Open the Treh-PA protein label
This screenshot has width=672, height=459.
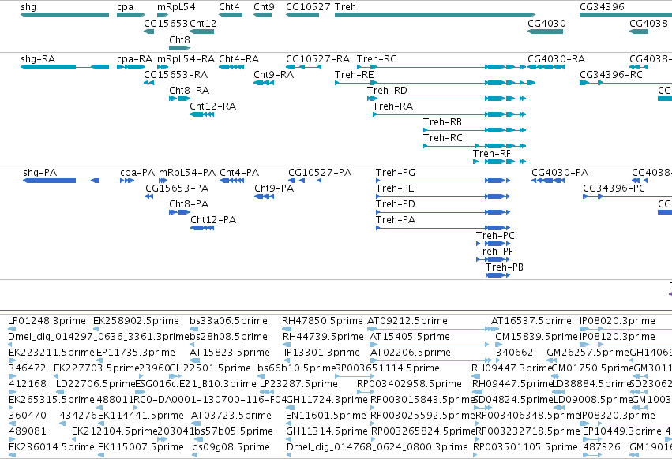[x=395, y=221]
